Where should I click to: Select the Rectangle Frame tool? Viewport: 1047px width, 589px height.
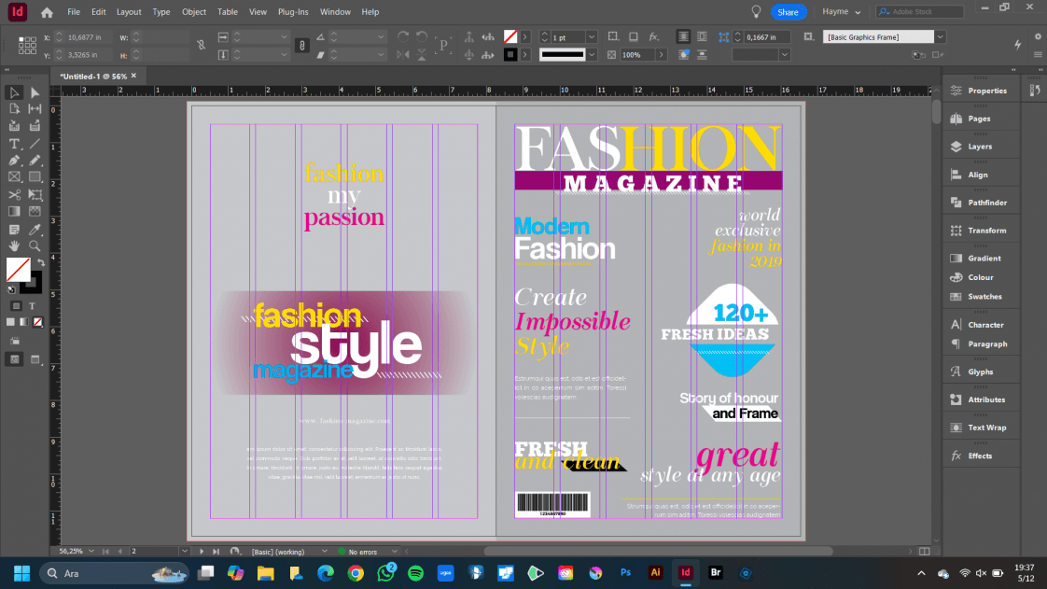click(x=14, y=177)
